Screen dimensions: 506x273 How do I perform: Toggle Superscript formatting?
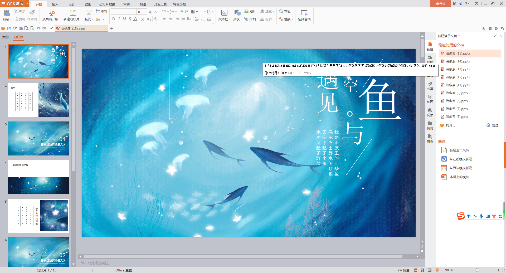[x=143, y=19]
